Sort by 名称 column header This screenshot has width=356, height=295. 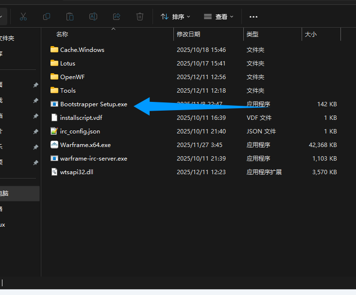pyautogui.click(x=62, y=34)
